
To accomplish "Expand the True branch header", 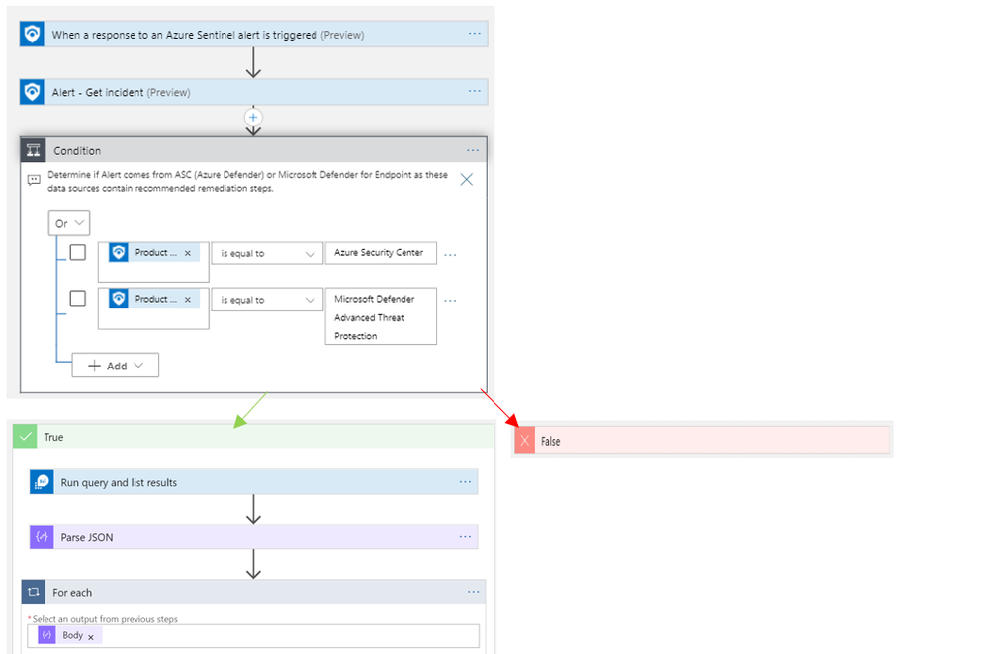I will coord(253,437).
